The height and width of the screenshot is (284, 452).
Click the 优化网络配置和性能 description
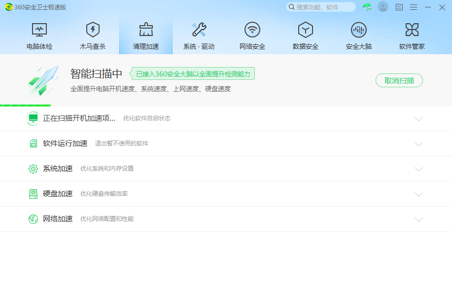(x=107, y=219)
